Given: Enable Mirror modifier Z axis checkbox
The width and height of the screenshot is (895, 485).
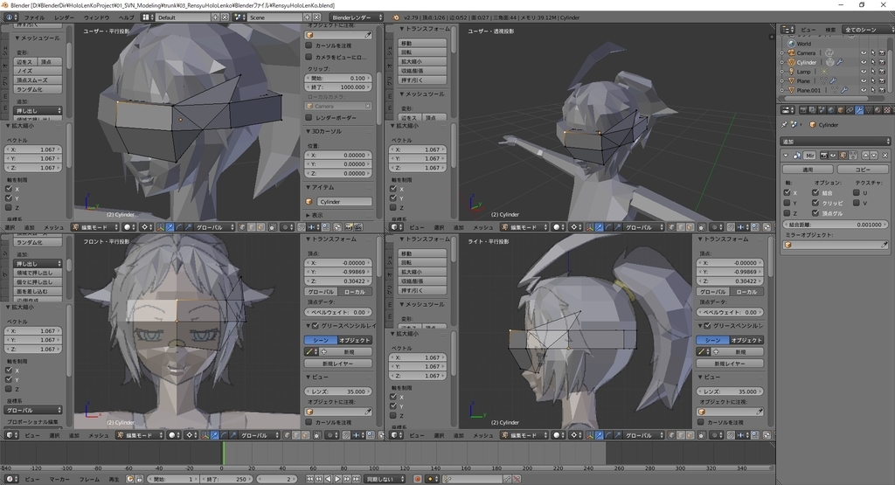Looking at the screenshot, I should pyautogui.click(x=787, y=213).
